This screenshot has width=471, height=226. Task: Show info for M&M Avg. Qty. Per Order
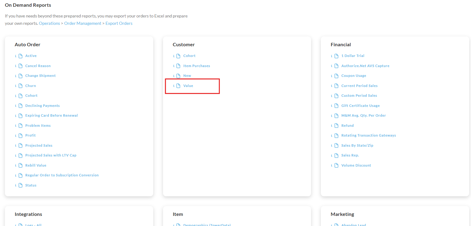(332, 116)
